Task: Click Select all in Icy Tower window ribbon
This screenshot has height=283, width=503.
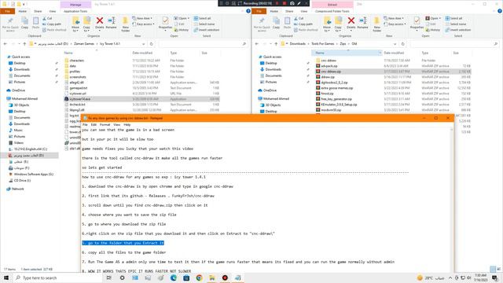Action: point(203,18)
